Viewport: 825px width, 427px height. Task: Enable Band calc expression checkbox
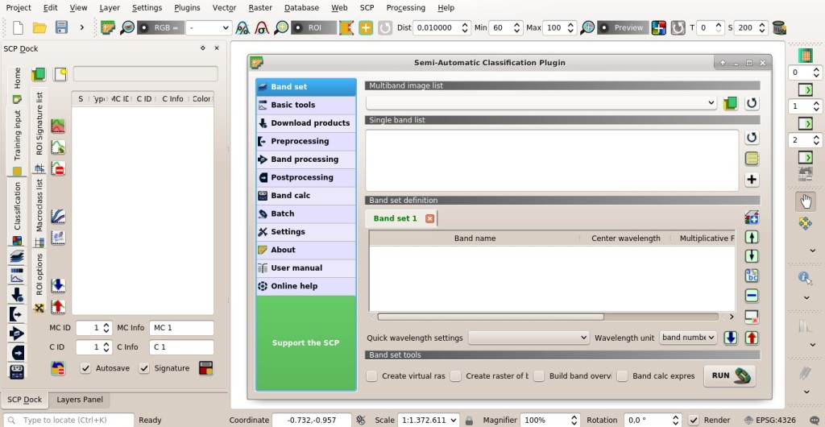point(623,376)
